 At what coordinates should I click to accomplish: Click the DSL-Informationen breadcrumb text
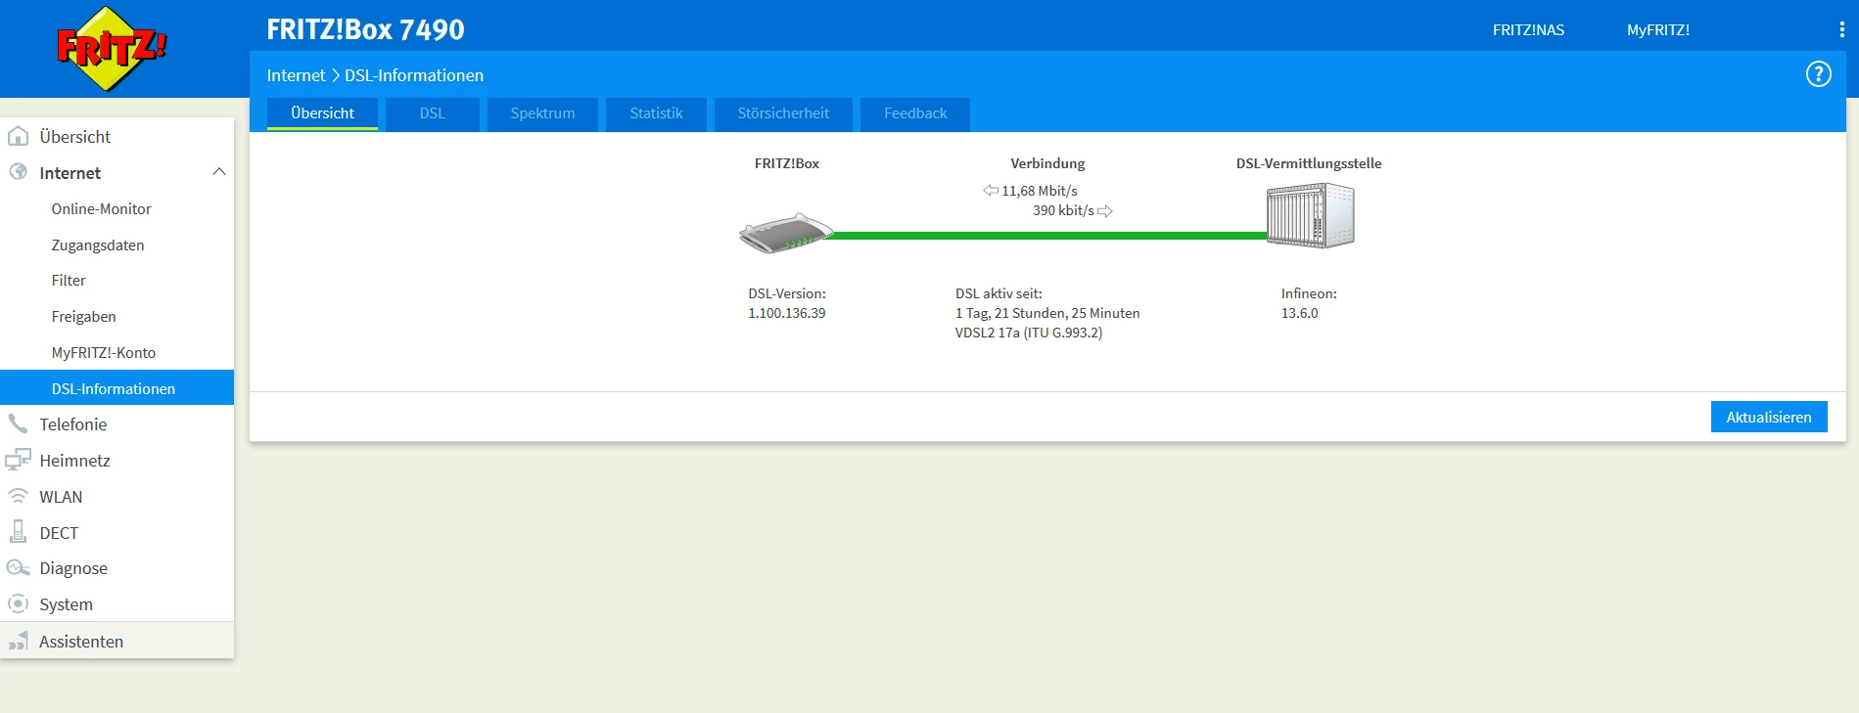pyautogui.click(x=414, y=75)
